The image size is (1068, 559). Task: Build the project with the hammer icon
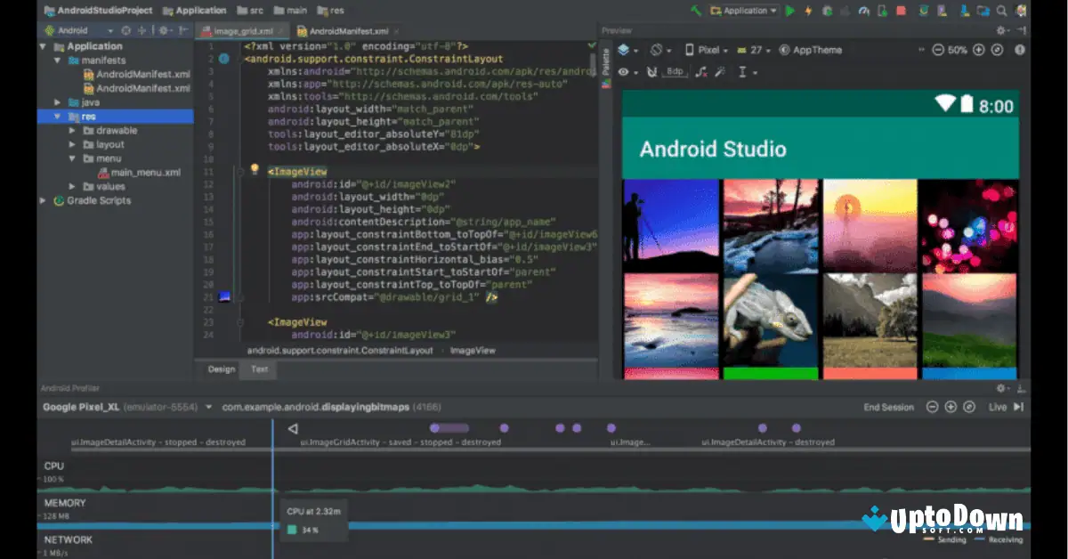[845, 11]
